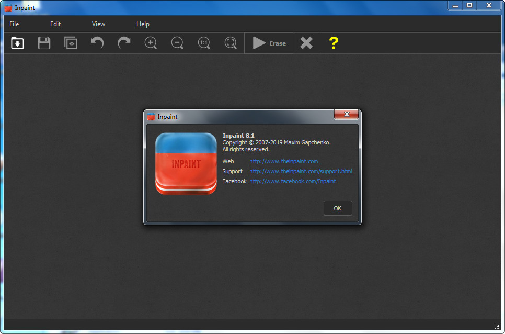Image resolution: width=505 pixels, height=334 pixels.
Task: Confirm the About dialog with OK
Action: point(338,208)
